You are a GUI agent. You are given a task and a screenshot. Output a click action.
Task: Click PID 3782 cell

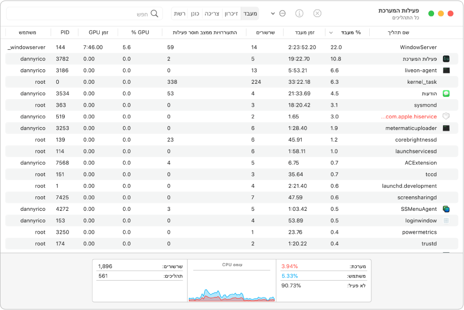[x=62, y=59]
